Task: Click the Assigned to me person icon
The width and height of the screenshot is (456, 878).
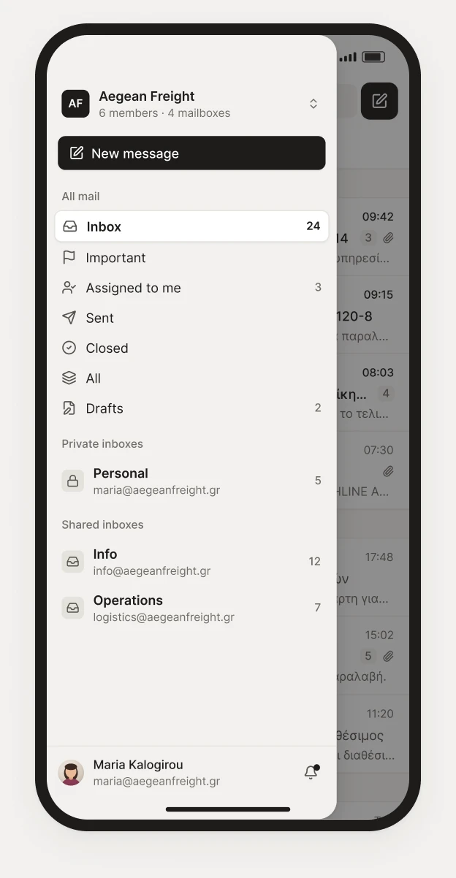Action: (69, 288)
